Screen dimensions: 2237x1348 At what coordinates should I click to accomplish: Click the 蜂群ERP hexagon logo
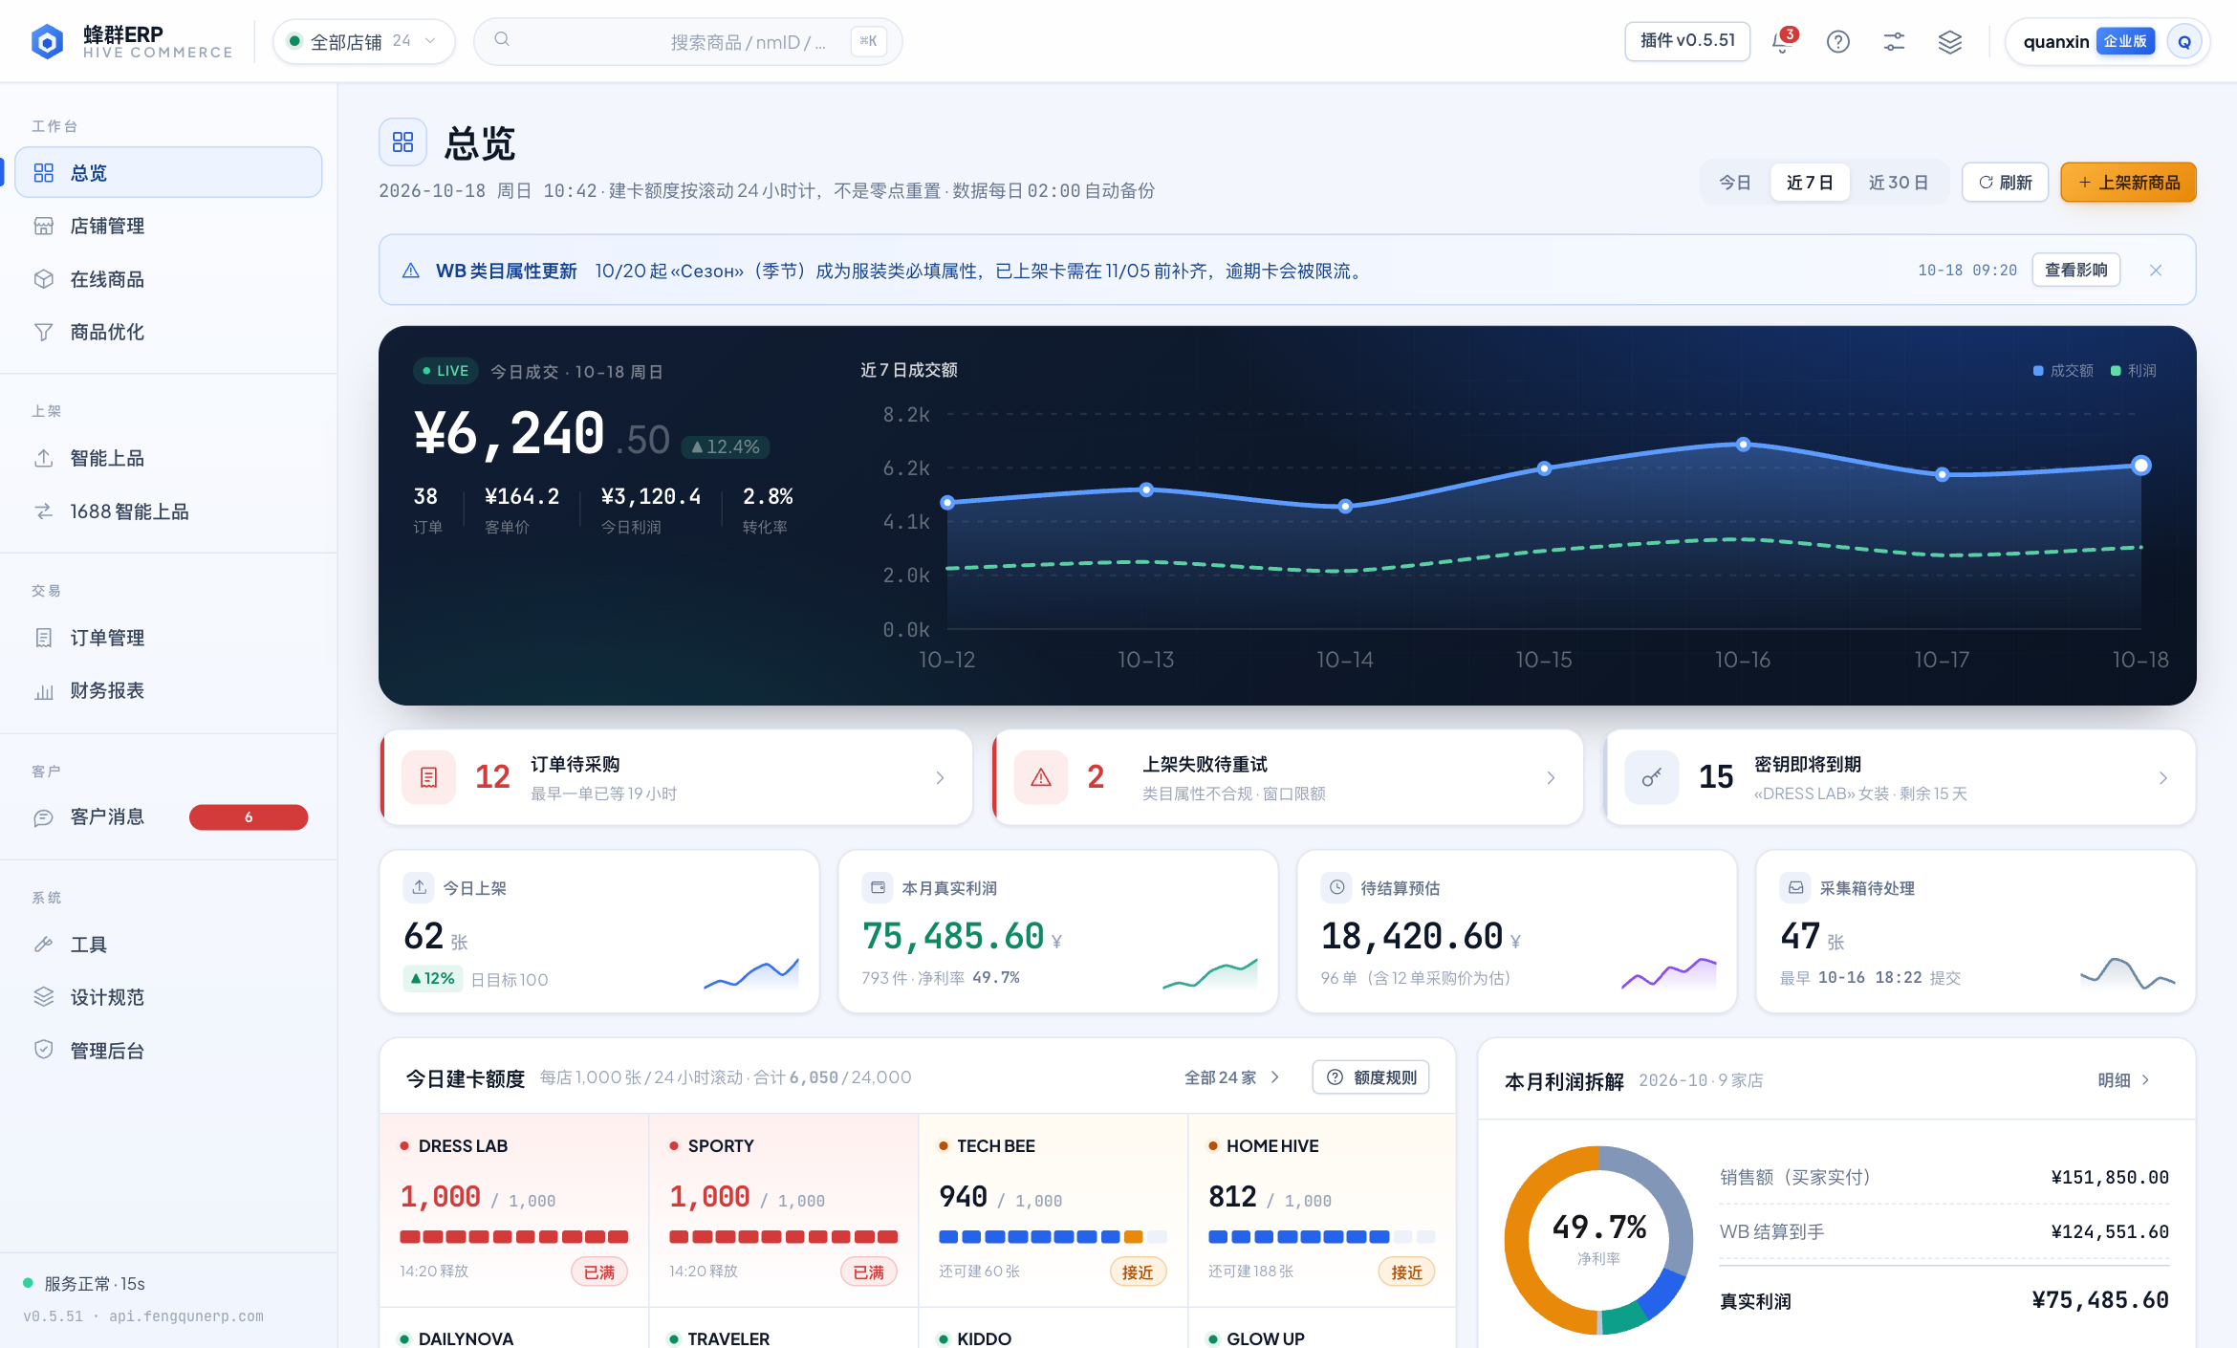47,42
